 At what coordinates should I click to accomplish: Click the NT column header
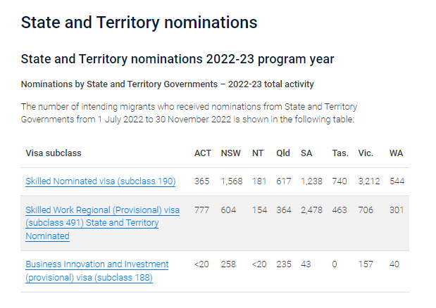point(258,153)
